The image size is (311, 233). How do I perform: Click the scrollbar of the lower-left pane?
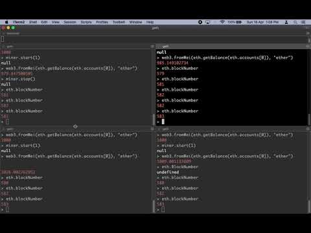(x=154, y=206)
